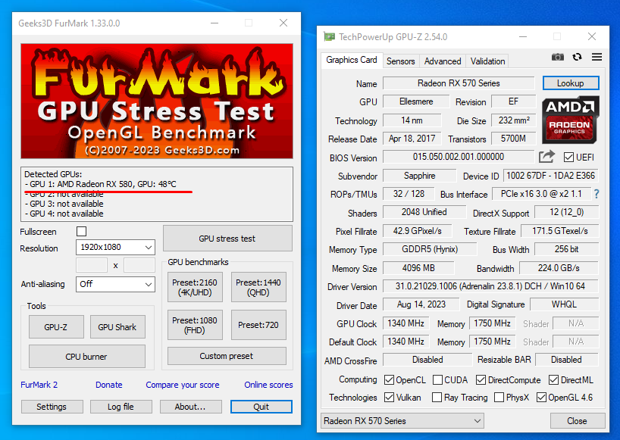Click the AMD CrossFire Disabled field
Viewport: 620px width, 440px height.
(427, 360)
